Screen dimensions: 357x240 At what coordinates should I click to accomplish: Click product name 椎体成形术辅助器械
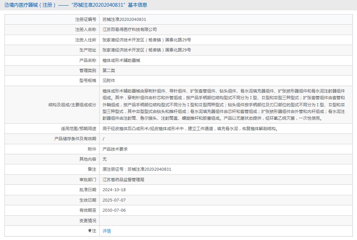pyautogui.click(x=121, y=60)
